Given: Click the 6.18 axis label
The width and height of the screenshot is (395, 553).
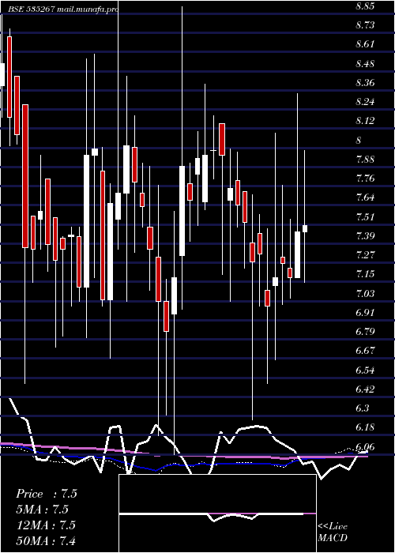Looking at the screenshot, I should [365, 427].
